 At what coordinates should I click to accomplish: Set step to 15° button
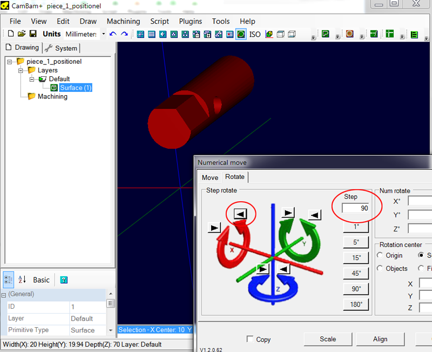[x=356, y=258]
